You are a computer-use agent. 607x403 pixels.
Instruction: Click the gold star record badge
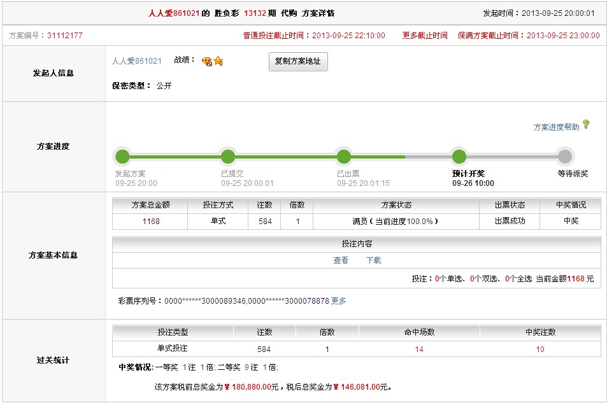pyautogui.click(x=218, y=61)
